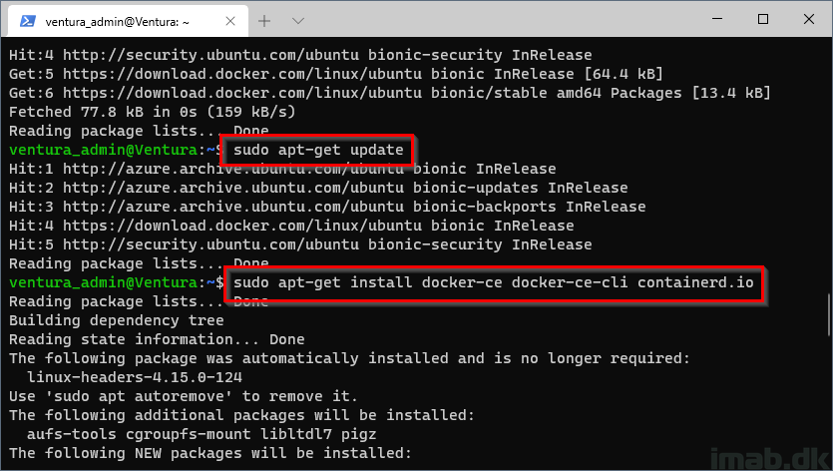Maximize the terminal window
The width and height of the screenshot is (833, 471).
click(763, 19)
